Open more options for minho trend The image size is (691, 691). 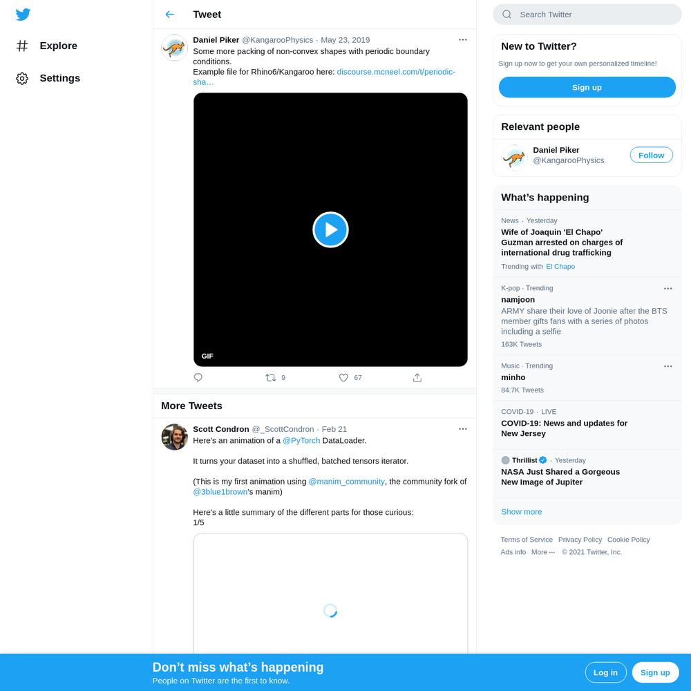(668, 366)
